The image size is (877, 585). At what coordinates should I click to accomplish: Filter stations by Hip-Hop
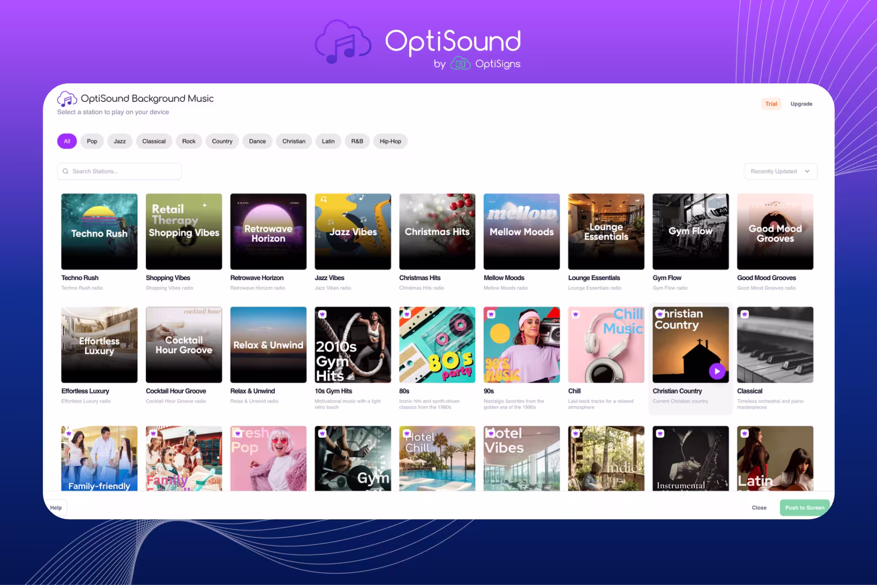point(391,141)
